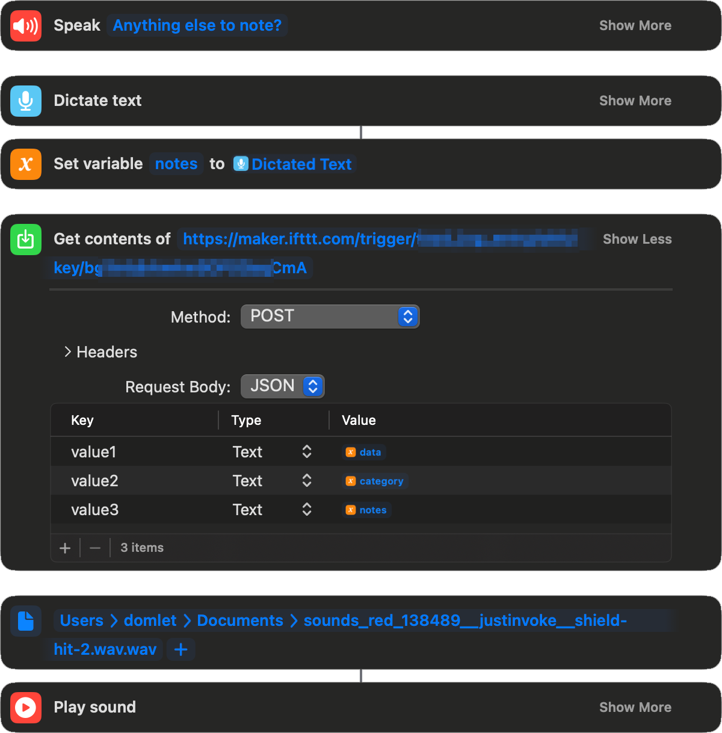Click the red Play sound icon
The image size is (722, 733).
pyautogui.click(x=26, y=707)
